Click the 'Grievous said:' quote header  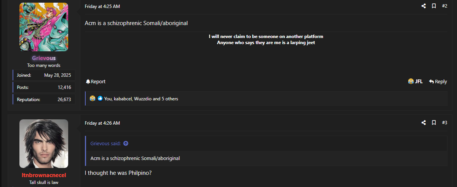pyautogui.click(x=105, y=144)
